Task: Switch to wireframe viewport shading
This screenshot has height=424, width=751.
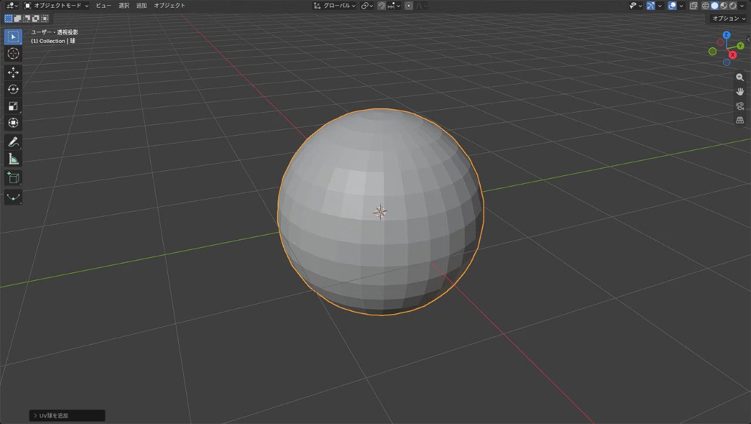Action: tap(706, 5)
